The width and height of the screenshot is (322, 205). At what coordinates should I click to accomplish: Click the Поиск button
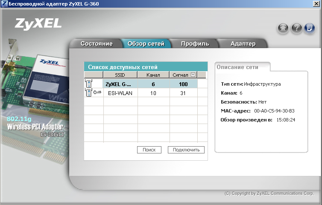[x=149, y=150]
